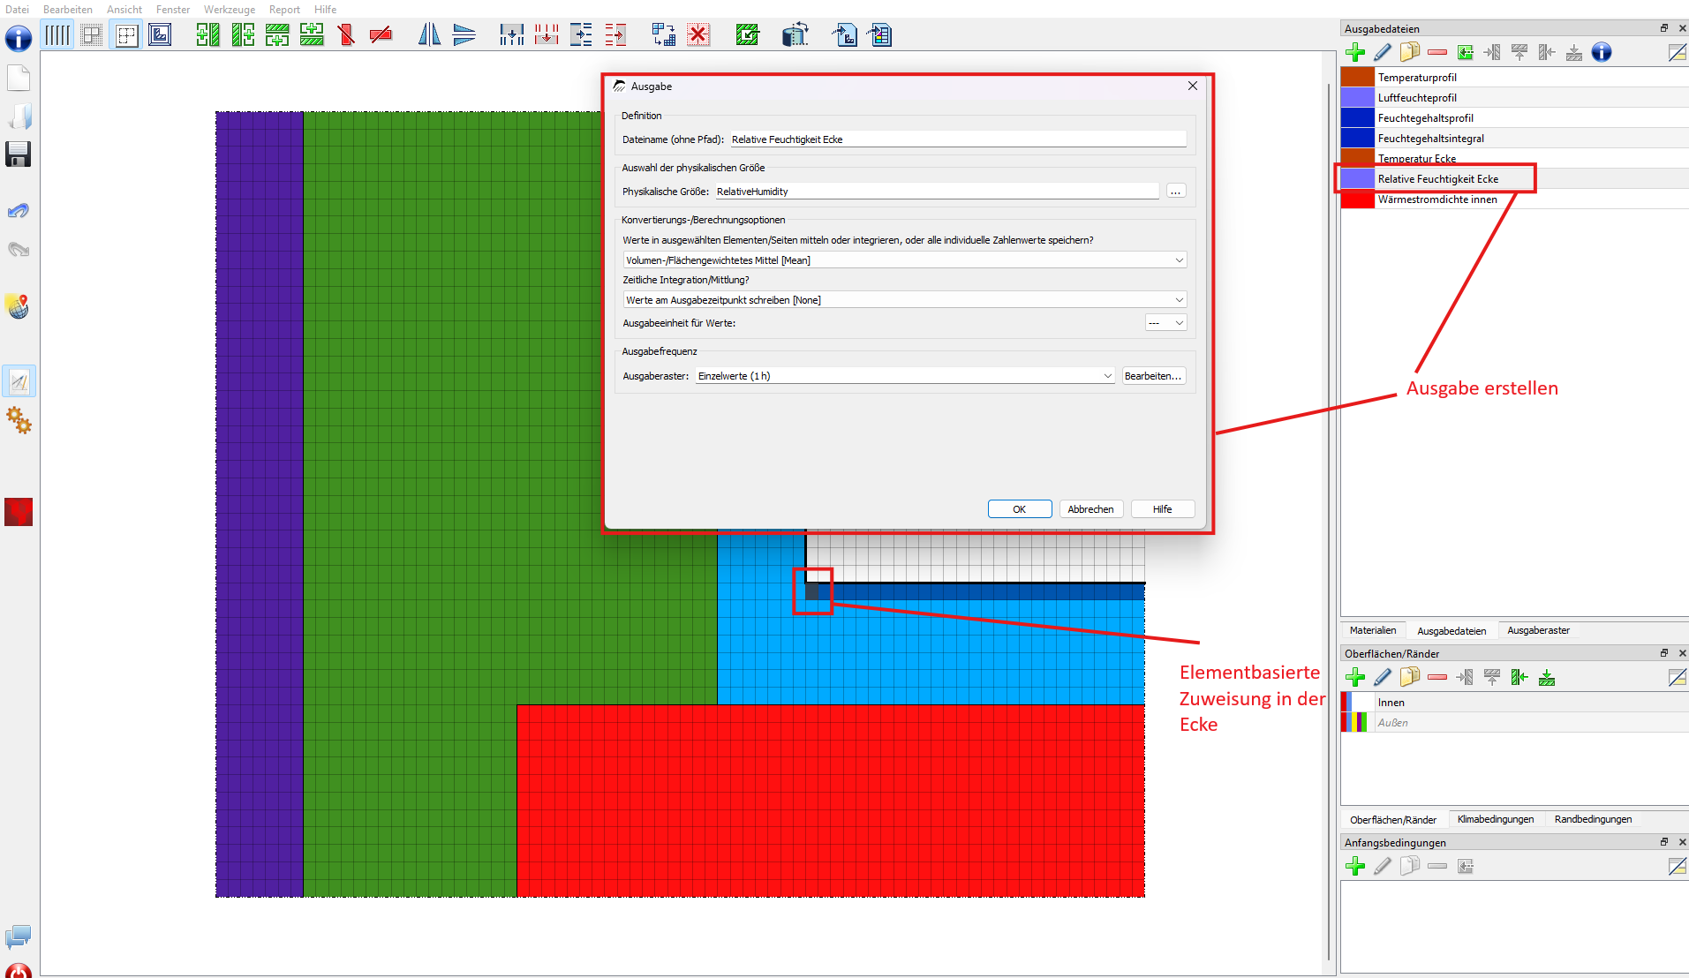Click the Dateiname input field
This screenshot has height=978, width=1689.
click(x=958, y=139)
